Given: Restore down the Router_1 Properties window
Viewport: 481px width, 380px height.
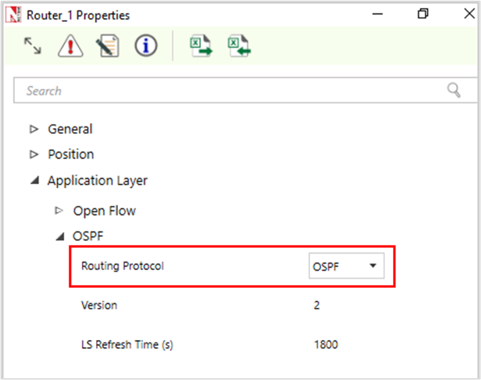Looking at the screenshot, I should (423, 14).
